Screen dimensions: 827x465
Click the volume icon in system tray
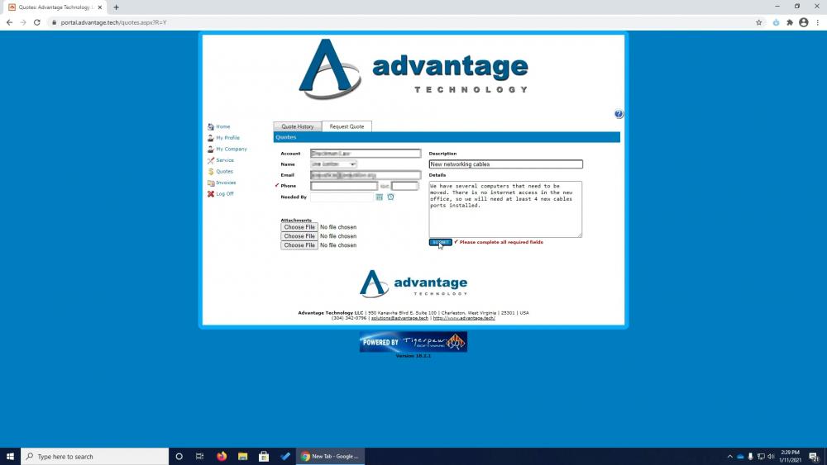(x=771, y=456)
